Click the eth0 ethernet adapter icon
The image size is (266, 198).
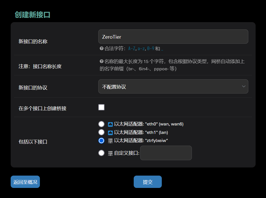tap(110, 124)
